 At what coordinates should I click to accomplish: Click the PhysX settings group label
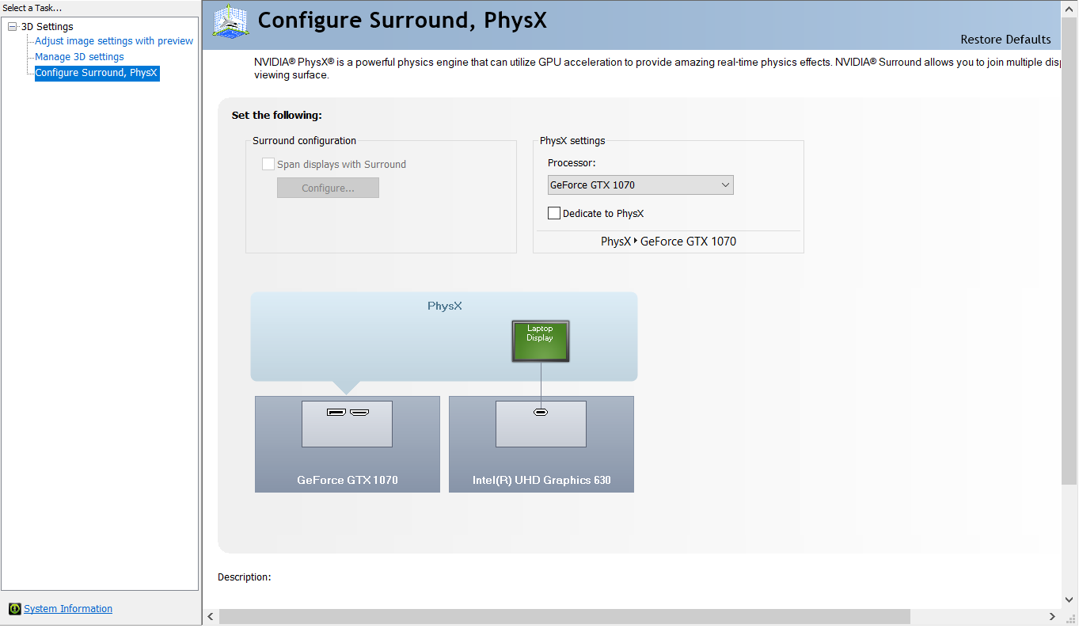(x=572, y=141)
